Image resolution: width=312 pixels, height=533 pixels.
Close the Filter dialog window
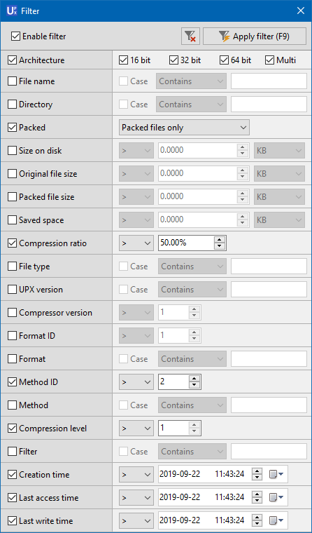pos(301,11)
